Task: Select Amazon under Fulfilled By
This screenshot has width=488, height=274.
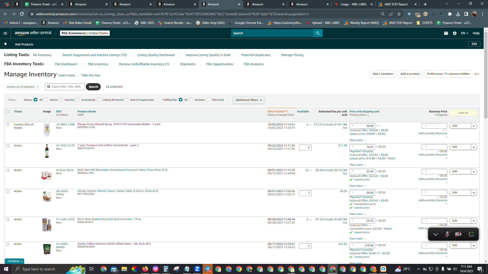Action: [x=191, y=100]
